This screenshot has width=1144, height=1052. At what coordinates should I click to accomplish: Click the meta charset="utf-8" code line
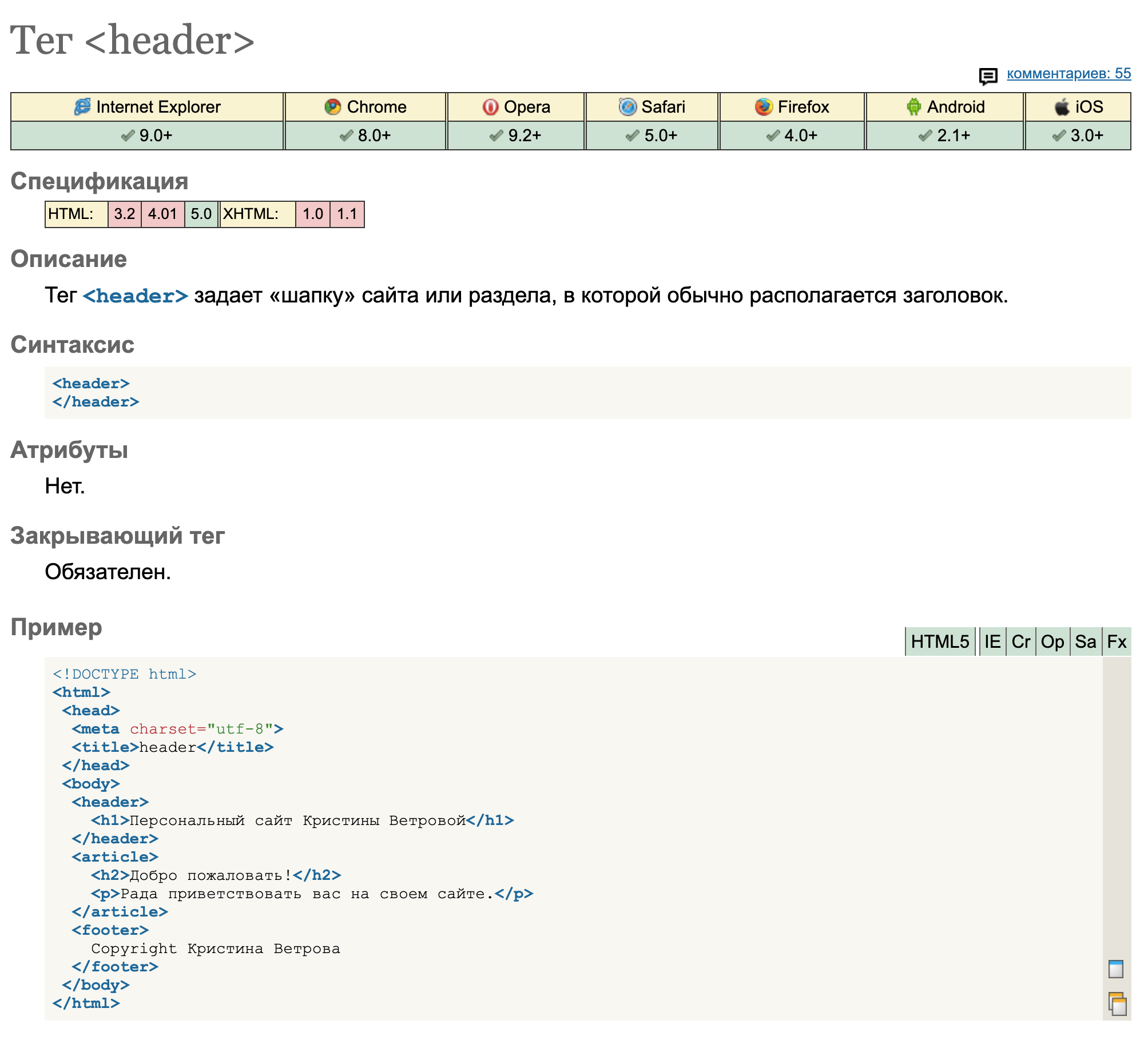177,729
